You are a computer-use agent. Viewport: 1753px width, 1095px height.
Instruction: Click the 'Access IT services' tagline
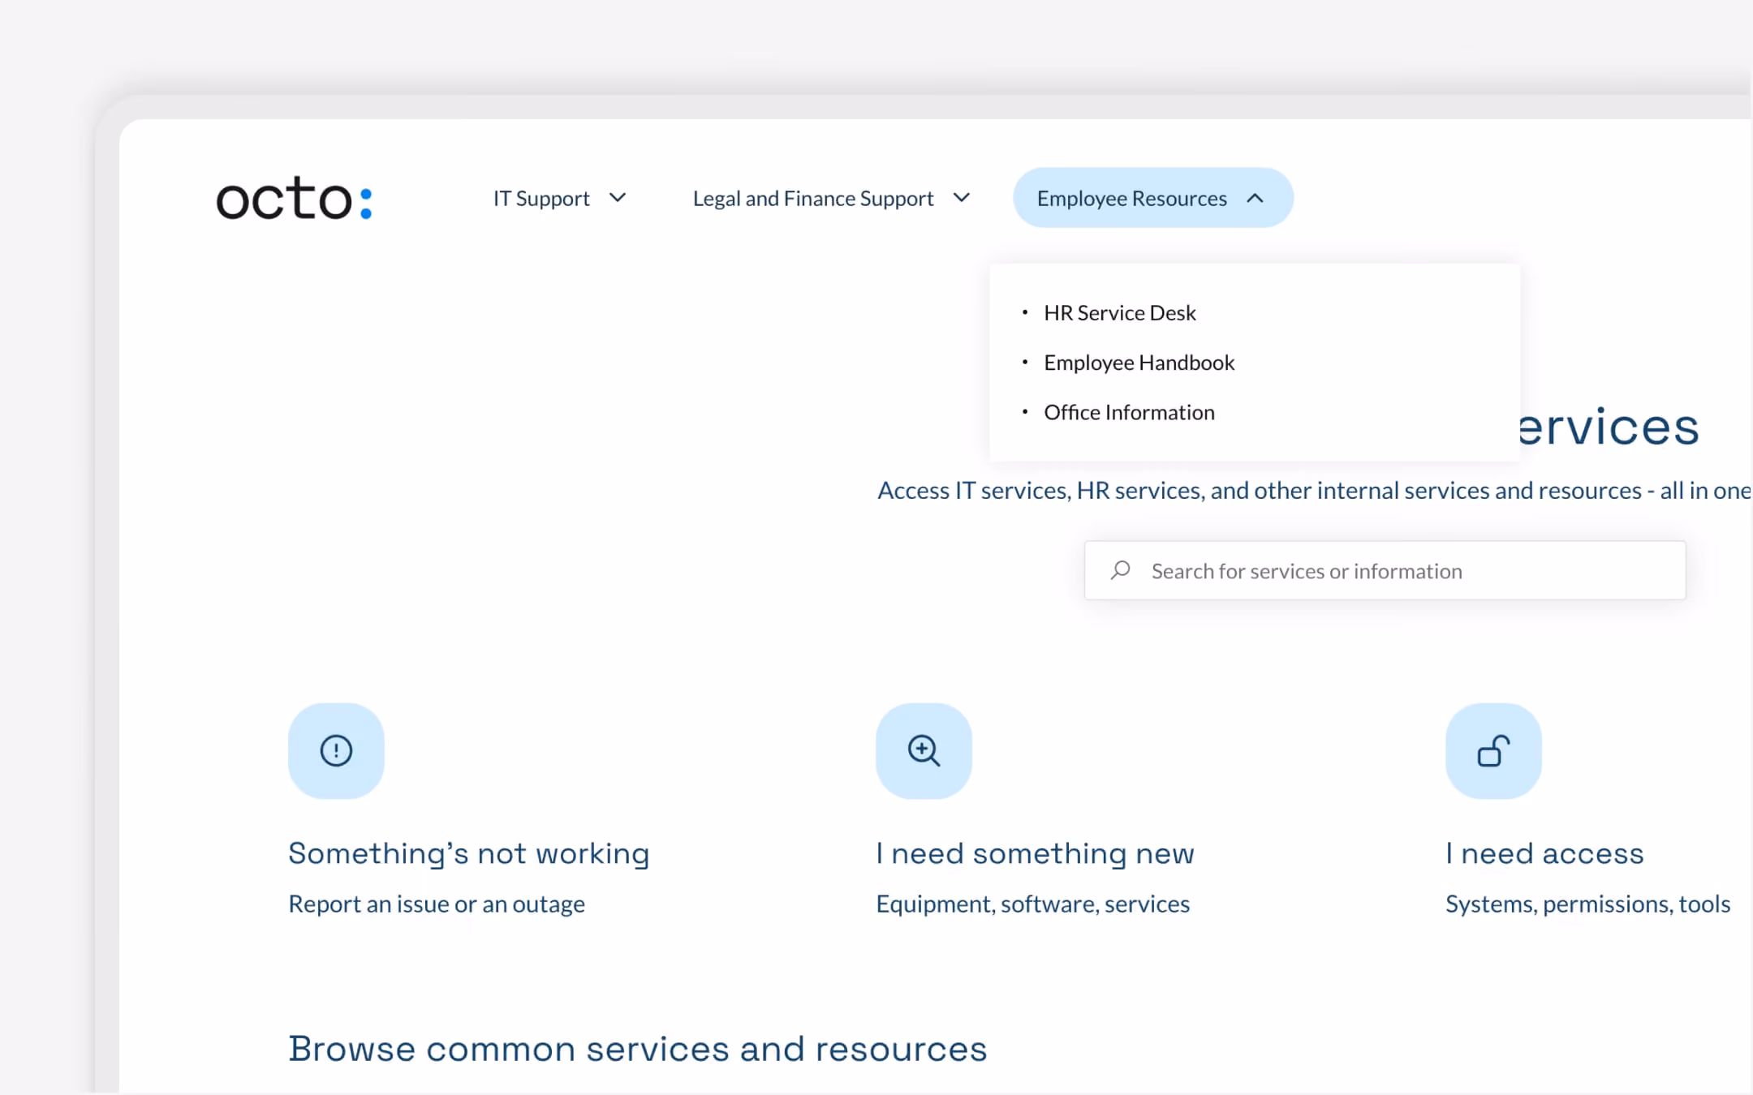(x=1315, y=491)
